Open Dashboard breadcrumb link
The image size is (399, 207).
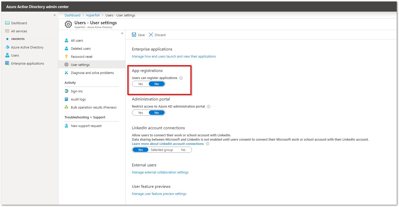(72, 15)
